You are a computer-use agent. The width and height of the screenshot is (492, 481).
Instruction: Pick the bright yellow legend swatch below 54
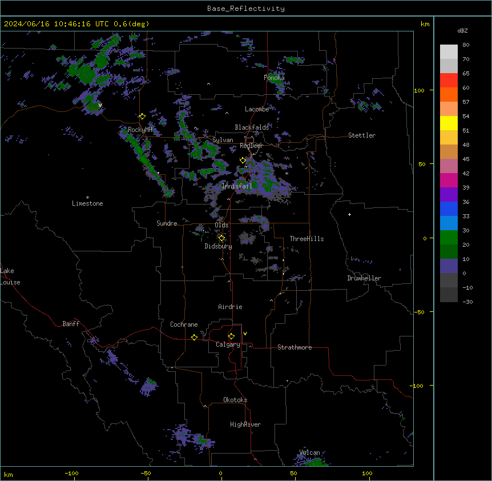tap(449, 123)
